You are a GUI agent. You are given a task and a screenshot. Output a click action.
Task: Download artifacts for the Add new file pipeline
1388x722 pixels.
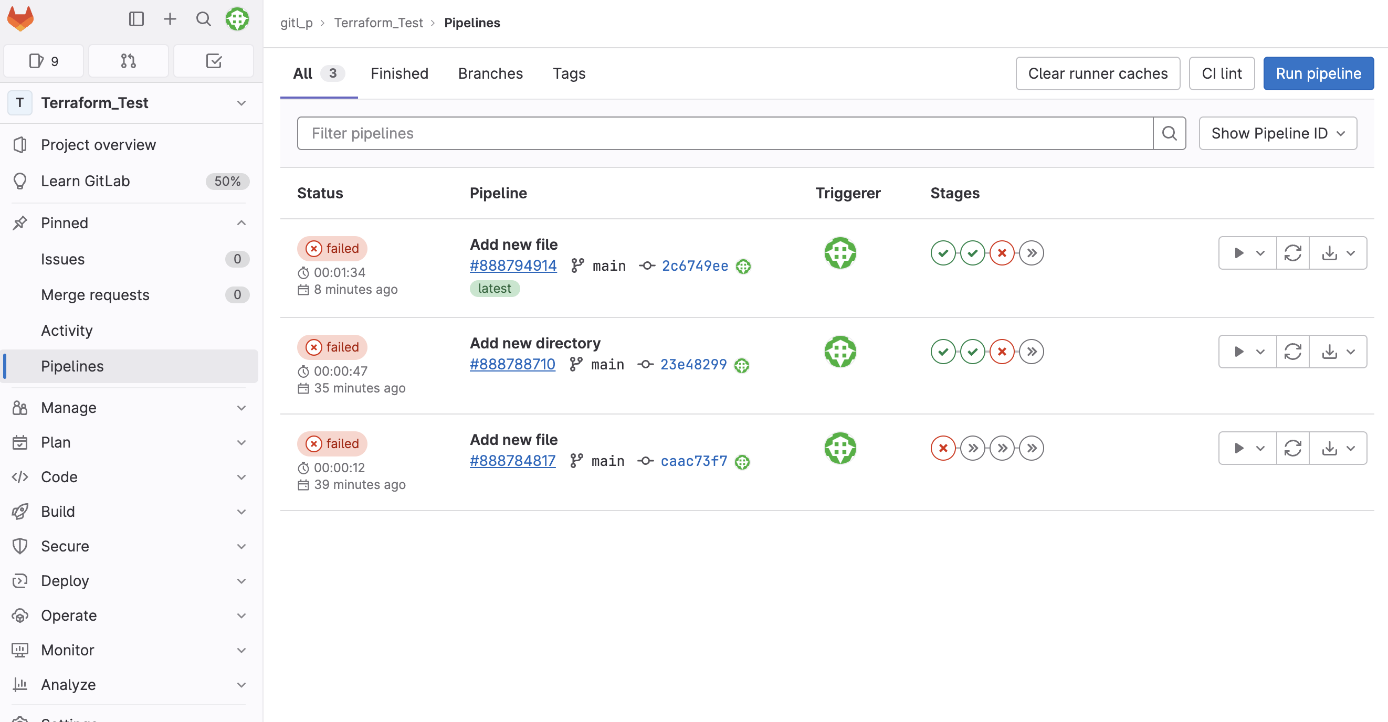(x=1329, y=252)
